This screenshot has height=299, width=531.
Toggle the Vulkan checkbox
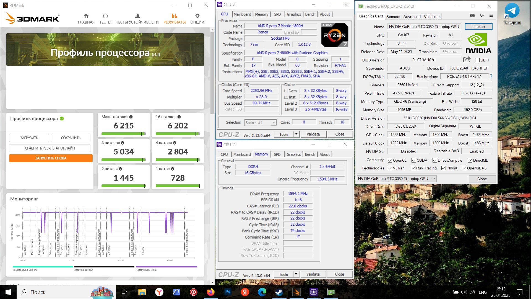coord(390,168)
